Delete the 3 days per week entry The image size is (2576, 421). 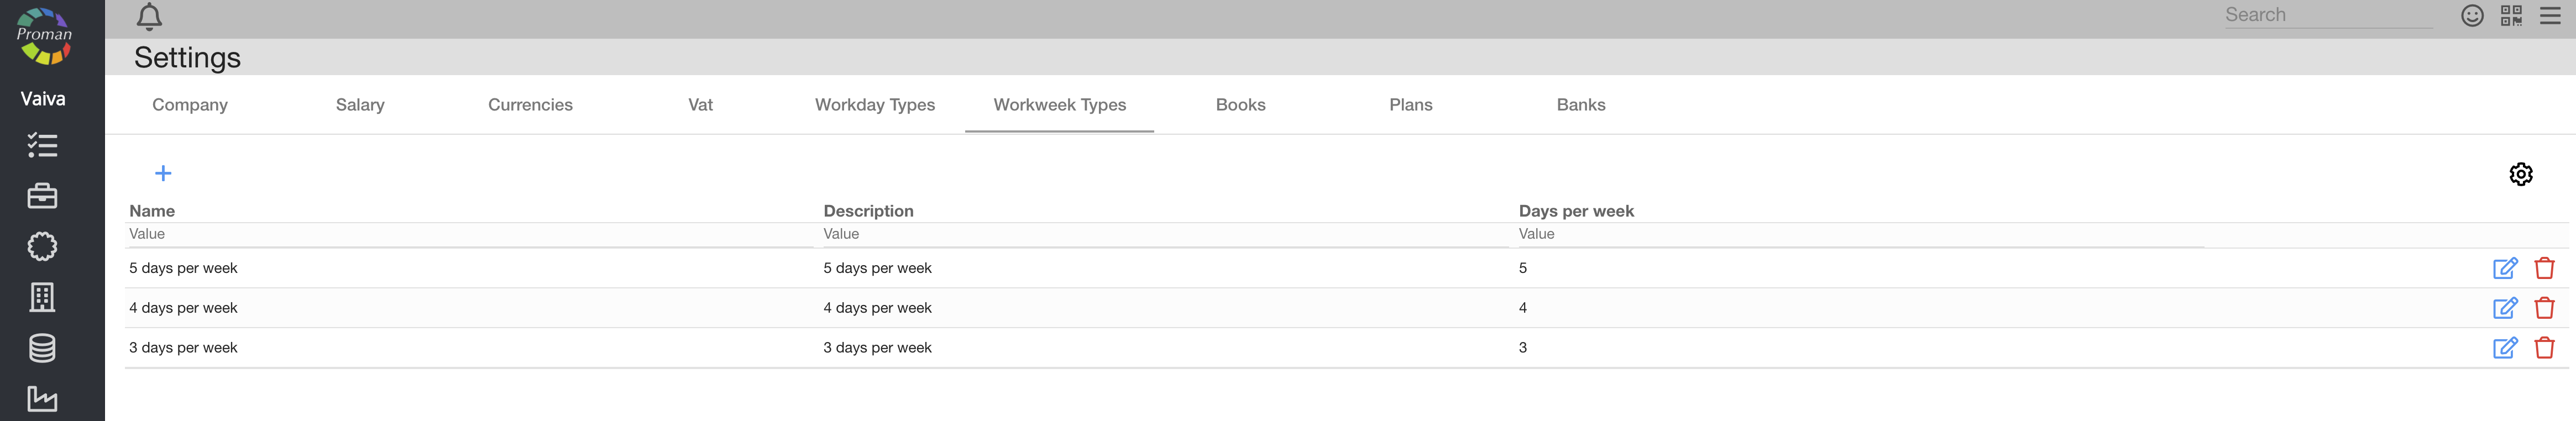[x=2544, y=348]
